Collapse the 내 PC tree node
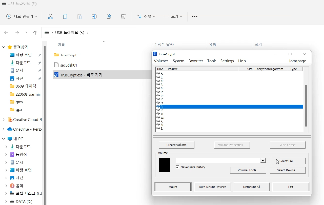324x205 pixels. [3, 139]
